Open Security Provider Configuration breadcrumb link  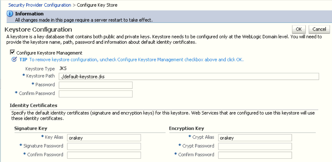(40, 5)
